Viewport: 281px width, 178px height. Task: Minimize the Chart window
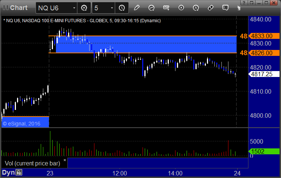[259, 3]
